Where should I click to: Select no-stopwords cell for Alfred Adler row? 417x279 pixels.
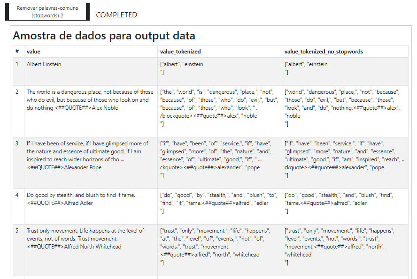(x=345, y=206)
